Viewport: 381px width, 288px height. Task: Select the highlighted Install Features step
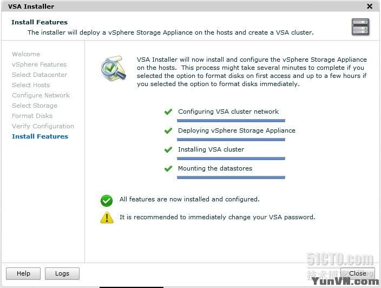coord(40,136)
